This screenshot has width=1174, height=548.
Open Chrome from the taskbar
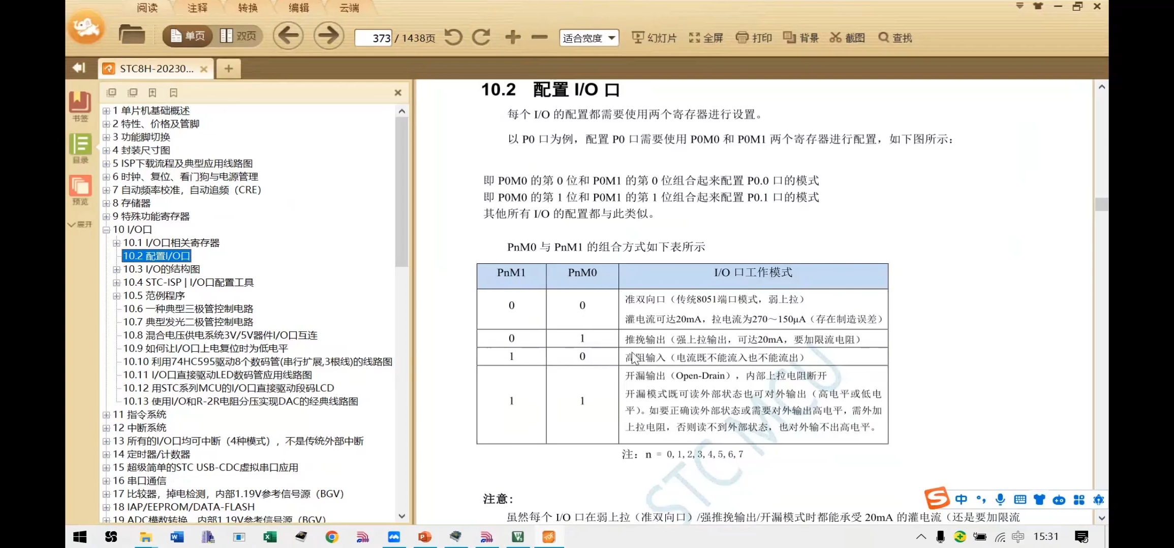pyautogui.click(x=332, y=537)
